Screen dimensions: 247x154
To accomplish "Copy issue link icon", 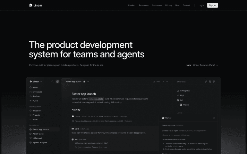I will (x=206, y=81).
